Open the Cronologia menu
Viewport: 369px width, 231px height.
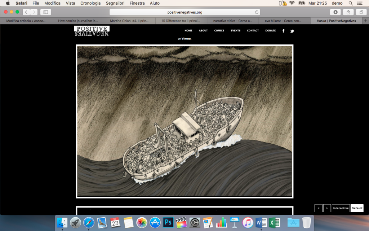click(90, 3)
